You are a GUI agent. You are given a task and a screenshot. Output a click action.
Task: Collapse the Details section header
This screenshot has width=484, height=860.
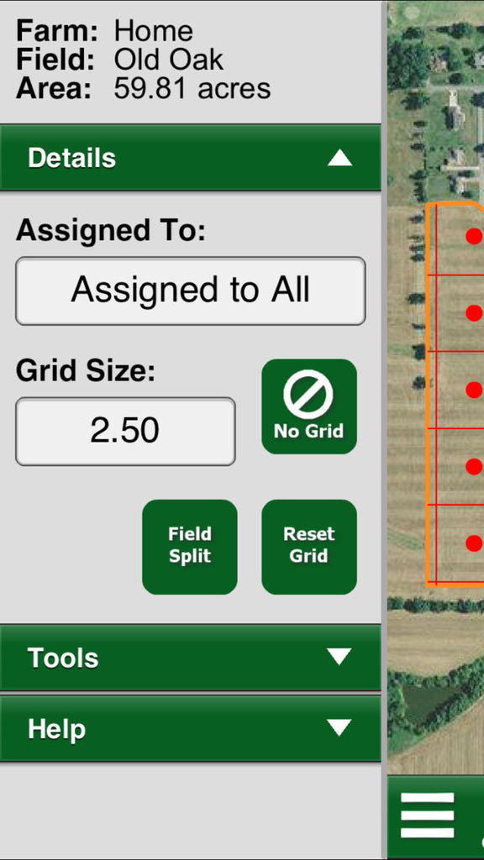point(190,158)
